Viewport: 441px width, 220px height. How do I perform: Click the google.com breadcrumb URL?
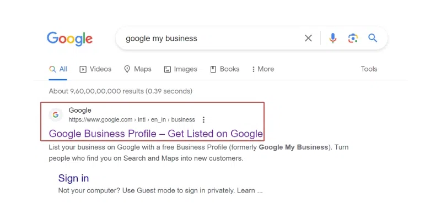[132, 120]
